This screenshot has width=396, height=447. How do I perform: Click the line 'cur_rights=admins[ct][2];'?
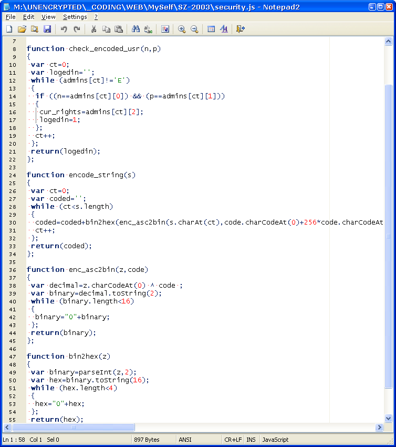click(91, 111)
